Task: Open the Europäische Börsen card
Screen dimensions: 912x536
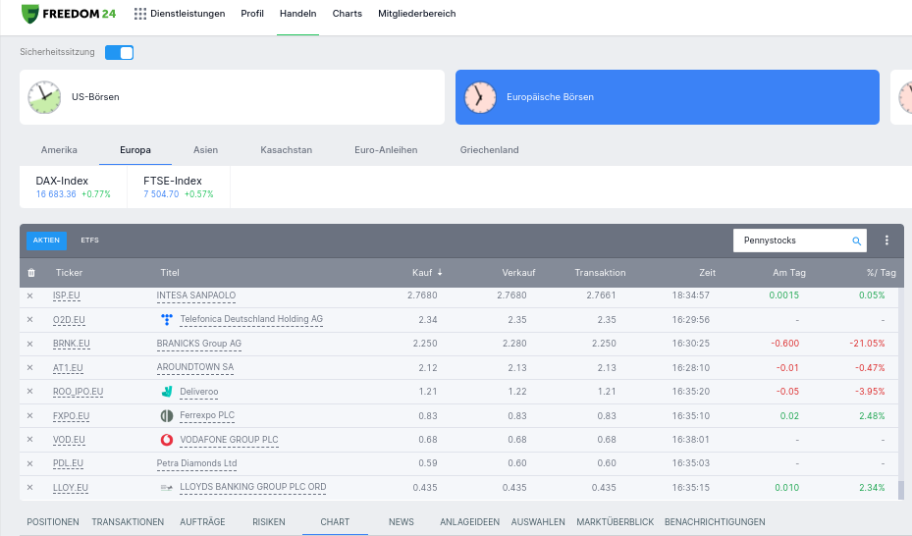Action: coord(668,97)
